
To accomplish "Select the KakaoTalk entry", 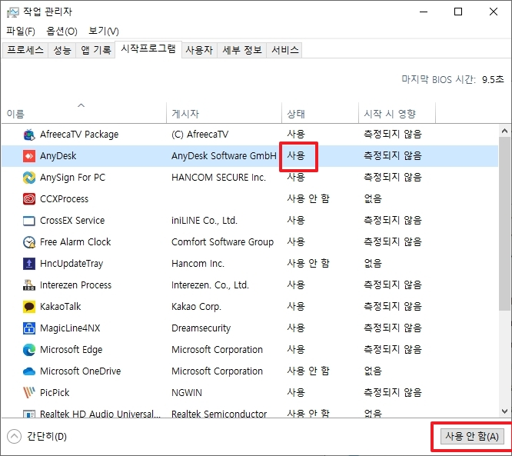I will click(60, 307).
